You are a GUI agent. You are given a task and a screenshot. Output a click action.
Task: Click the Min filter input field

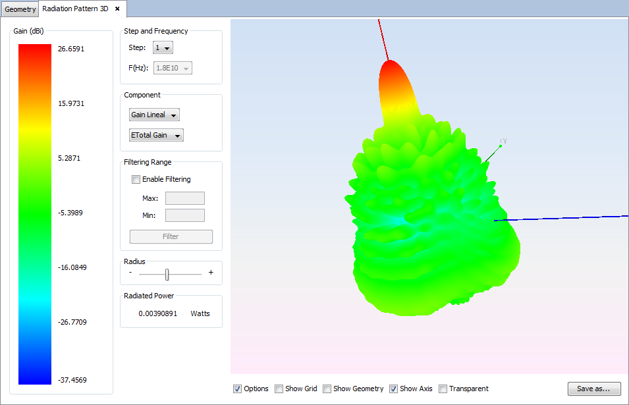[184, 215]
